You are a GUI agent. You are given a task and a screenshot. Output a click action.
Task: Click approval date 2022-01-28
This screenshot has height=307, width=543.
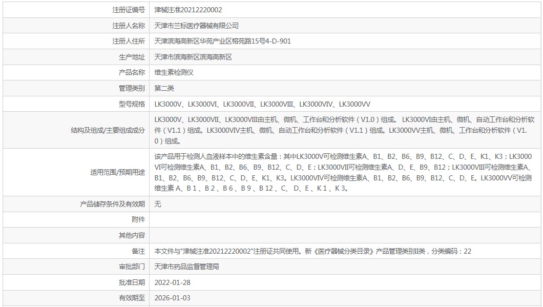(173, 282)
